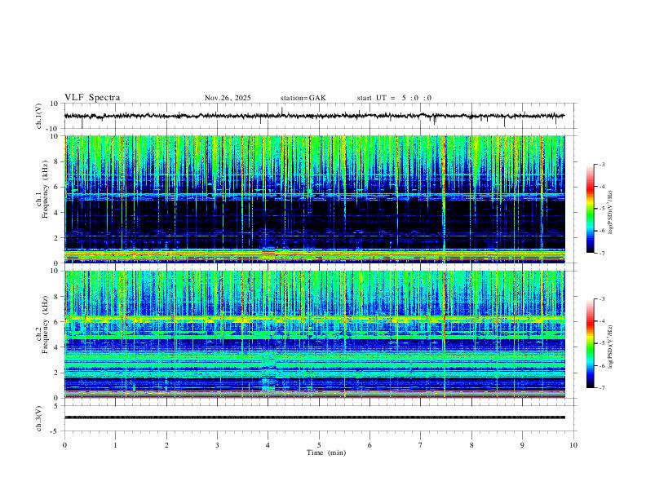Select the log(PSD) label beside ch.2 color bar

pyautogui.click(x=611, y=347)
